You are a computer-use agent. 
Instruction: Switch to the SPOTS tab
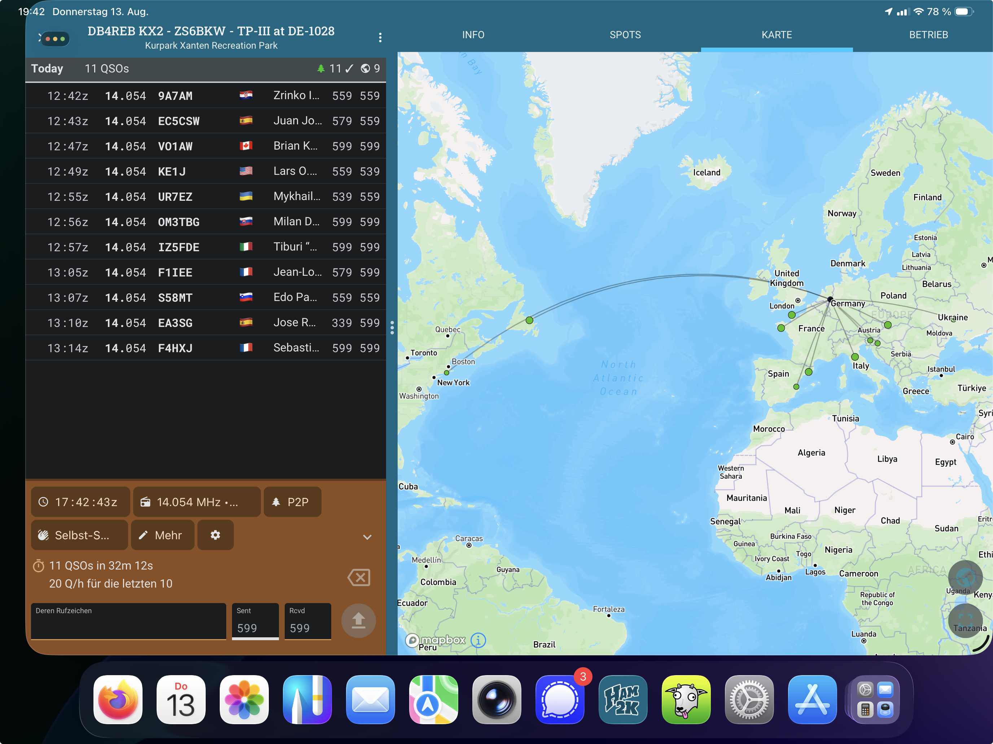point(625,35)
